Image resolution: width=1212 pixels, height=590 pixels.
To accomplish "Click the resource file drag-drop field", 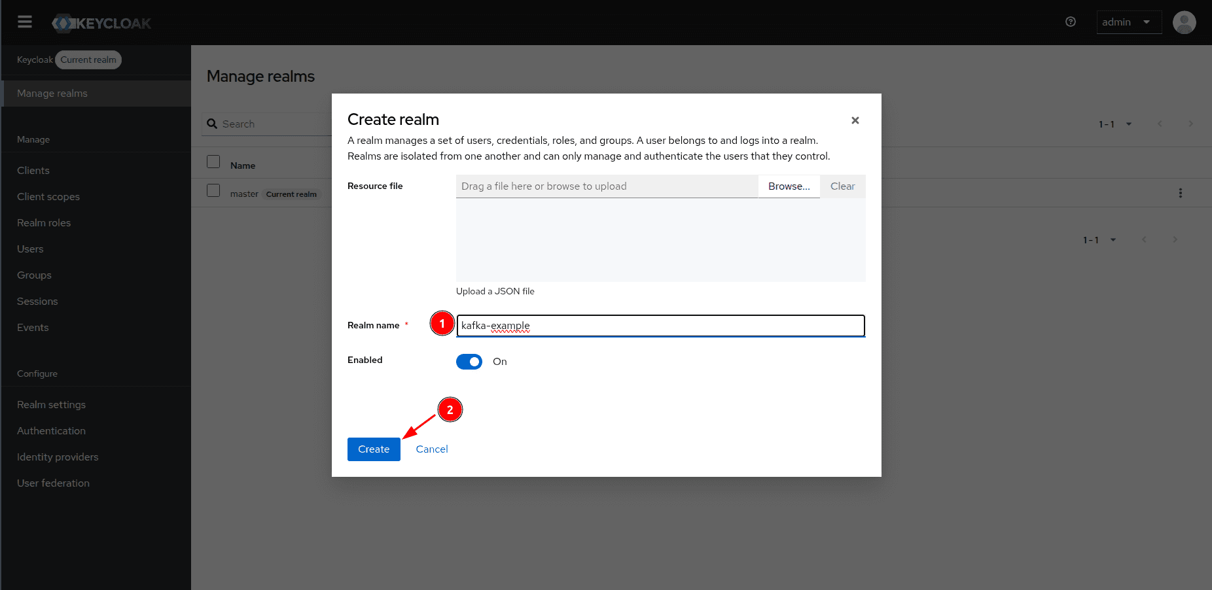I will [607, 186].
